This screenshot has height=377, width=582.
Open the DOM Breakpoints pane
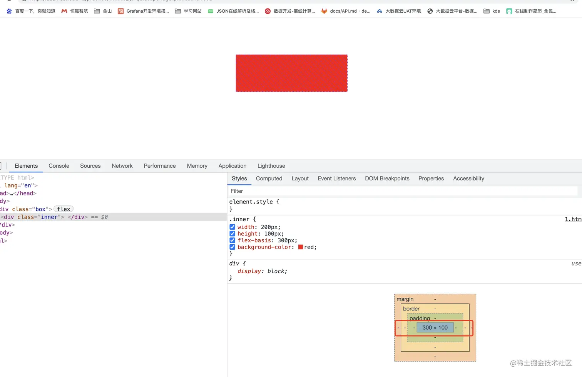tap(387, 178)
